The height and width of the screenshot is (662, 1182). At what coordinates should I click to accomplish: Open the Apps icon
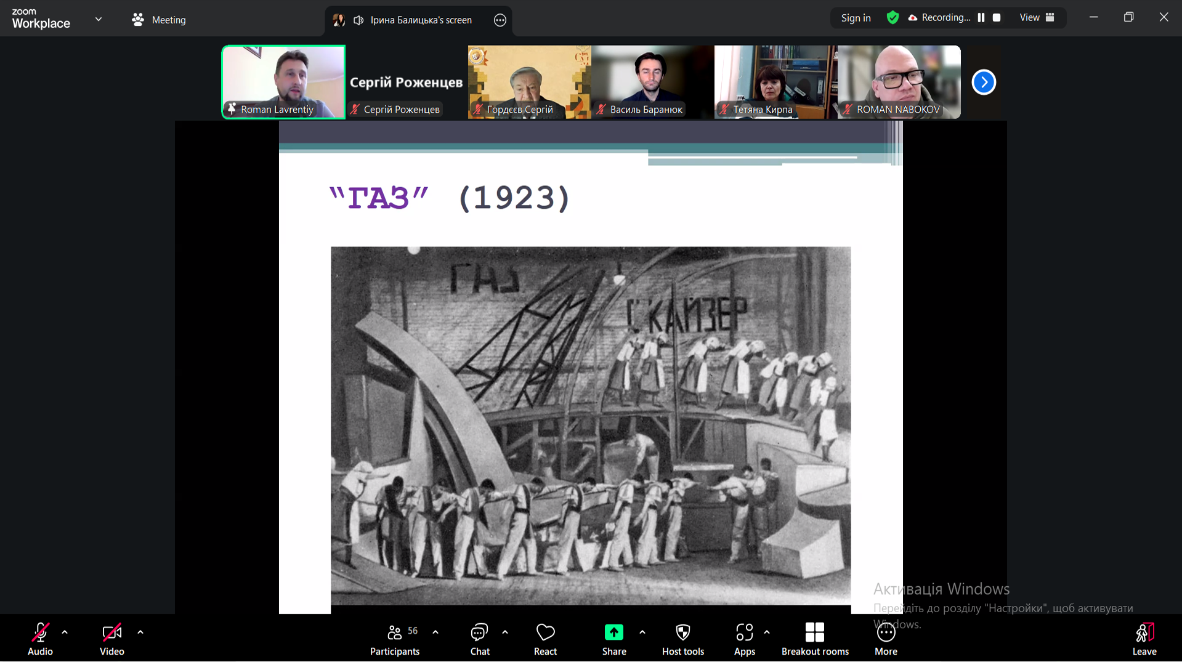(x=744, y=633)
